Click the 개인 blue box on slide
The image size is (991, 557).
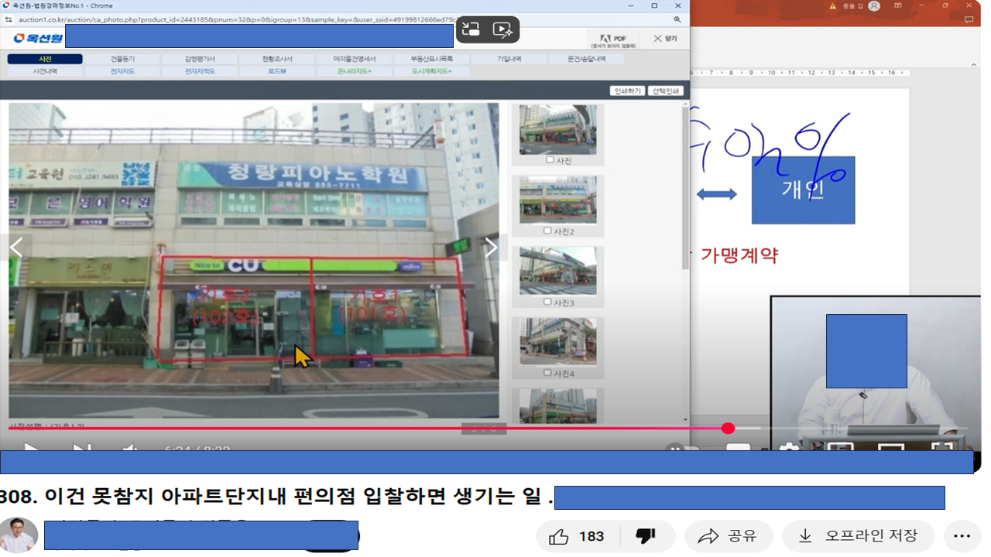coord(803,190)
